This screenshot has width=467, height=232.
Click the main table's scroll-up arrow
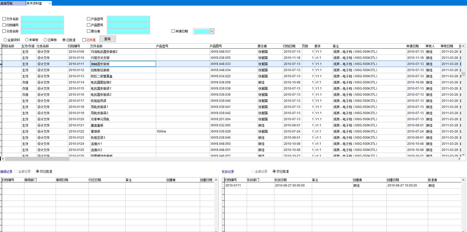pyautogui.click(x=463, y=46)
